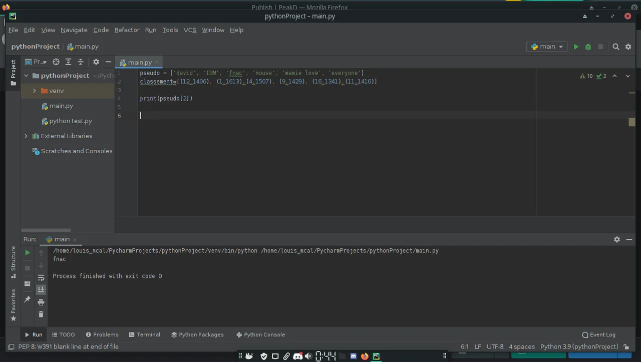Switch Python 3.9 interpreter in status bar
Screen dimensions: 641x362
(x=579, y=346)
